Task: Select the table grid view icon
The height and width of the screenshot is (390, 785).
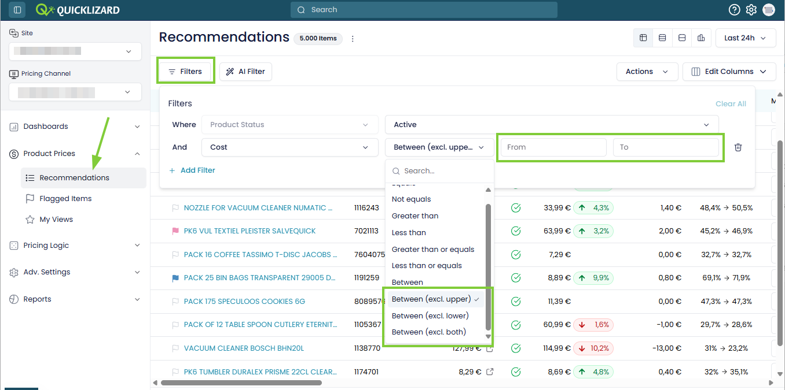Action: tap(643, 38)
